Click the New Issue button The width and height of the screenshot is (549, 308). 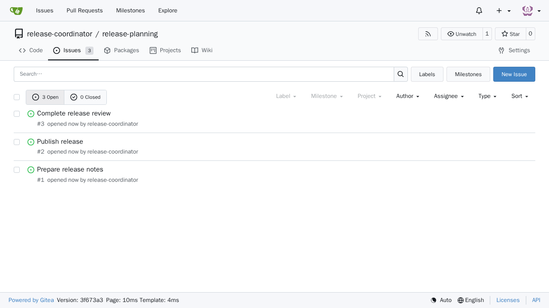click(x=514, y=74)
